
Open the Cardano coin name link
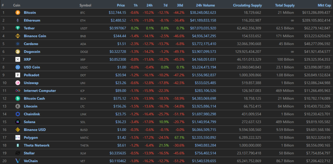tap(31, 44)
